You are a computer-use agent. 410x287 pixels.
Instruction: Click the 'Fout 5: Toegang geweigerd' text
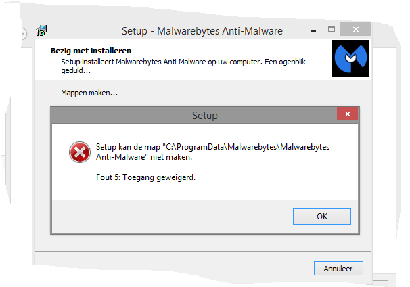pos(145,177)
